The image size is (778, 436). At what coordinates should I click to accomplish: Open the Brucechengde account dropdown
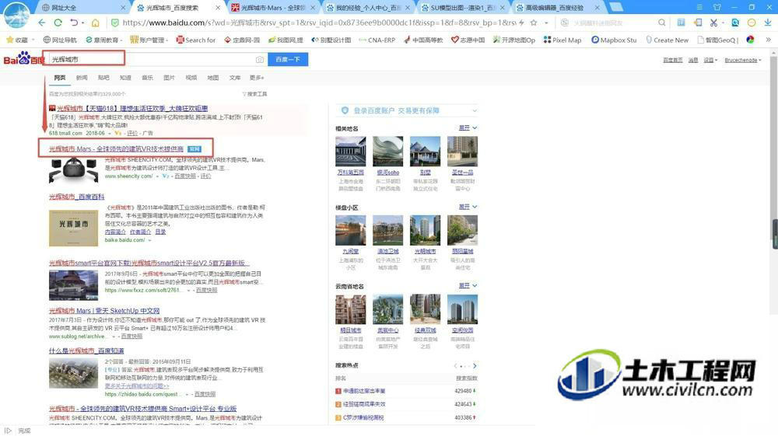click(743, 60)
